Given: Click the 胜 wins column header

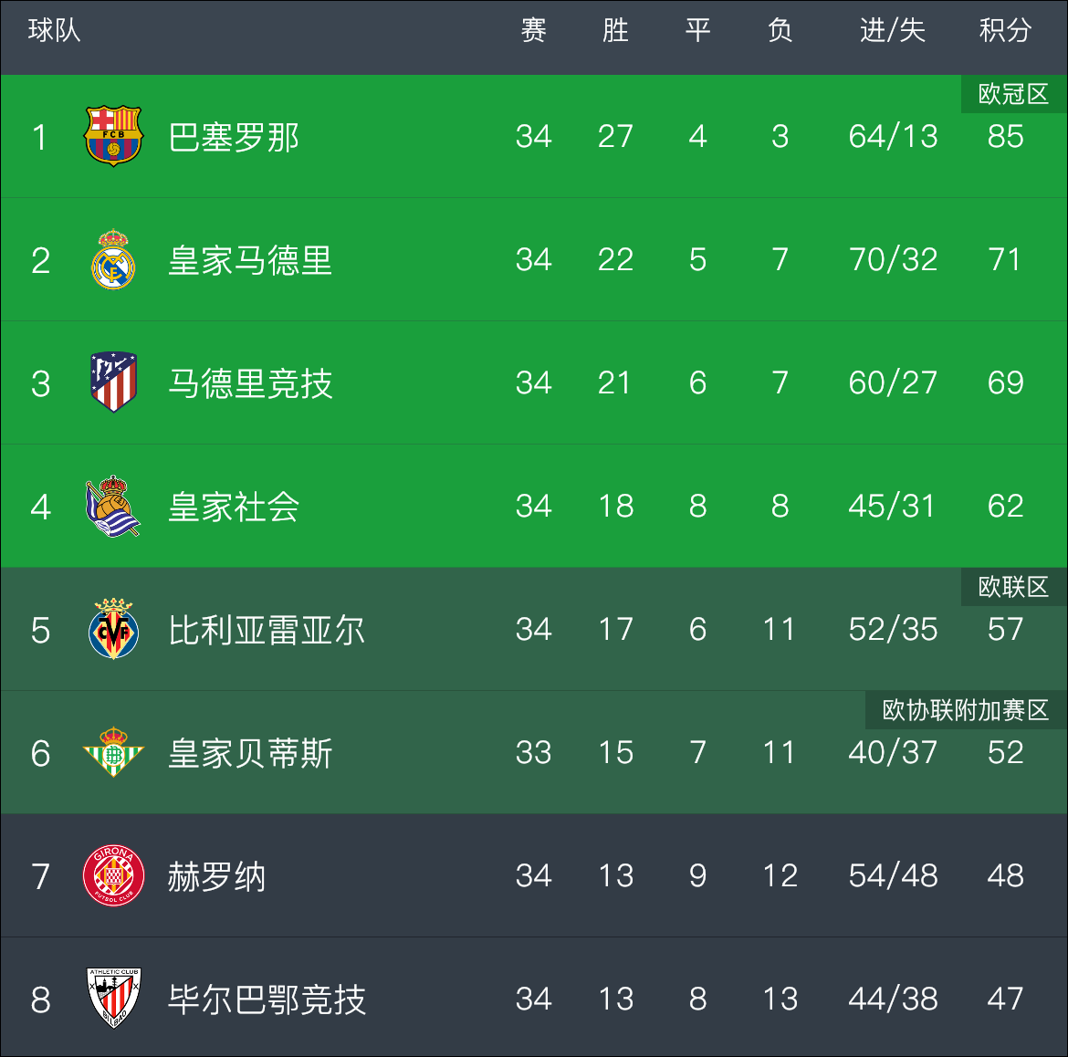Looking at the screenshot, I should click(x=615, y=30).
